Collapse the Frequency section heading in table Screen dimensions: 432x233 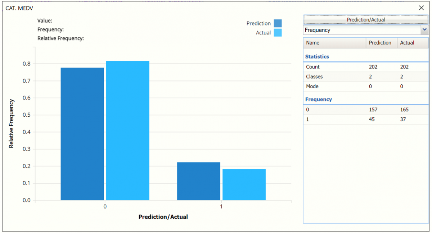319,99
